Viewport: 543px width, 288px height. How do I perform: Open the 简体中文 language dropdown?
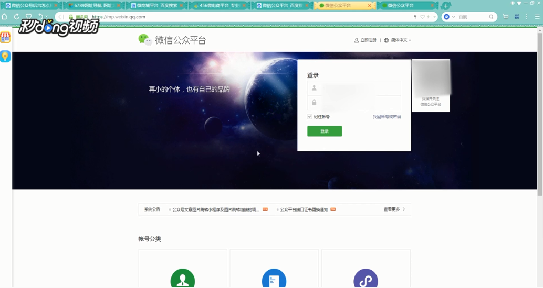(397, 40)
